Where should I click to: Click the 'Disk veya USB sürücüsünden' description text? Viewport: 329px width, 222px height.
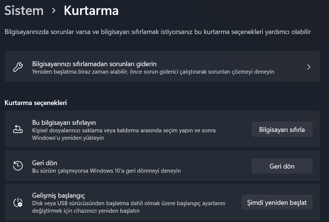point(129,203)
